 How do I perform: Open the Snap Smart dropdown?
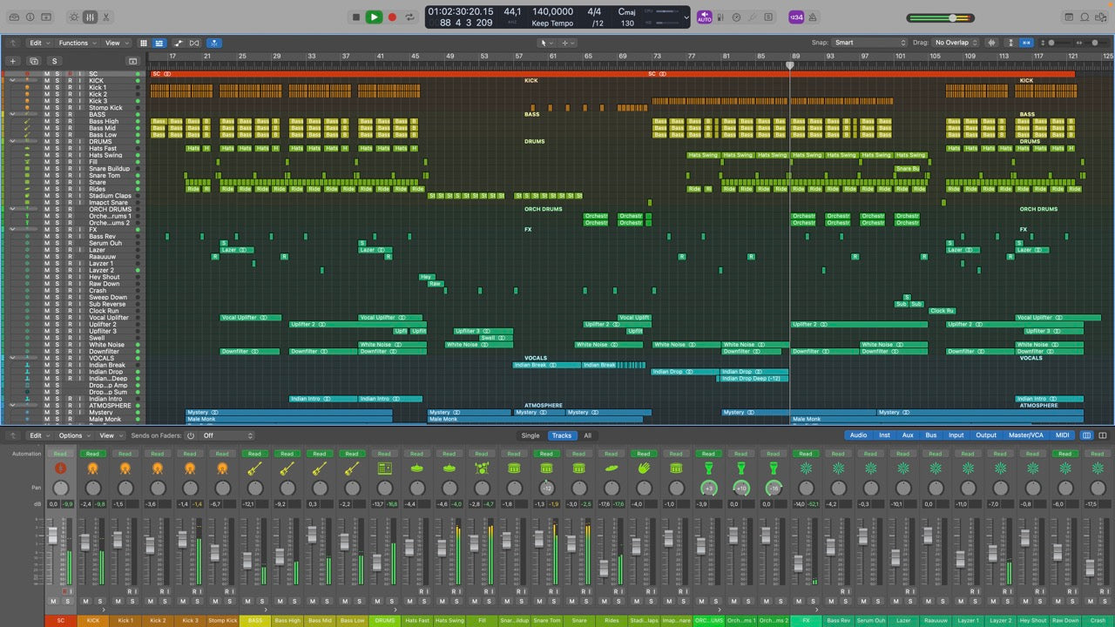[x=869, y=43]
